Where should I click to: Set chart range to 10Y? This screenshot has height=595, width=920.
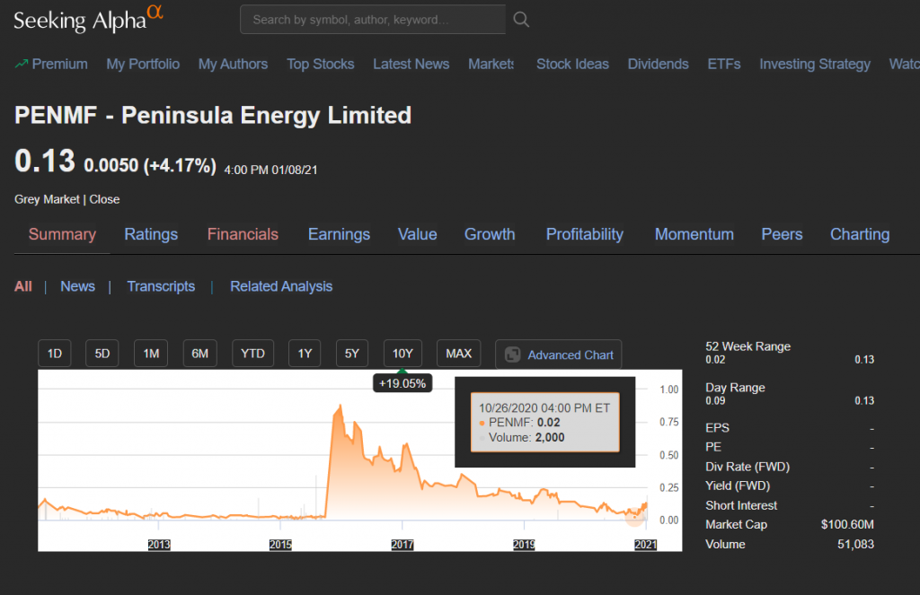tap(402, 354)
